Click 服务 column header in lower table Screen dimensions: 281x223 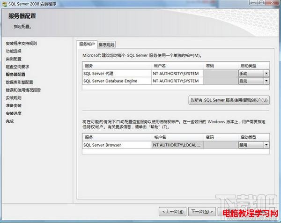tap(117, 137)
